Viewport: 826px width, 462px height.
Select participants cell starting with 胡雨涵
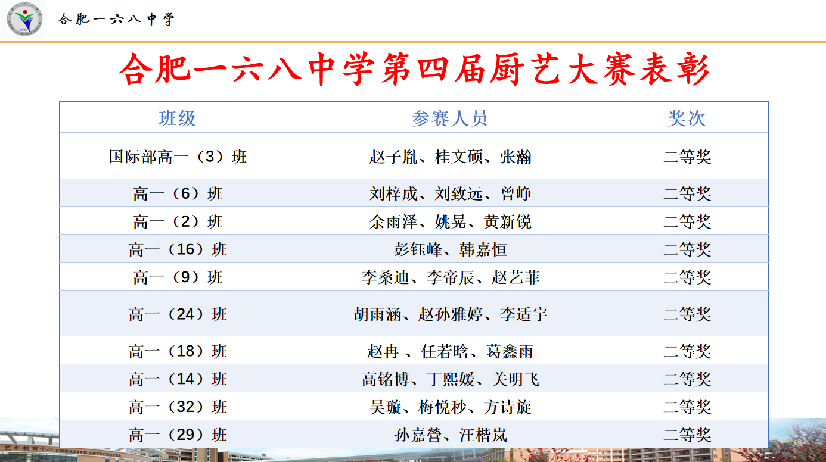[450, 314]
